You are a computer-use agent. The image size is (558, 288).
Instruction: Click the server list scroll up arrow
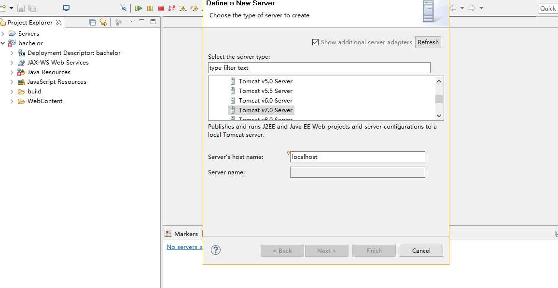(439, 81)
